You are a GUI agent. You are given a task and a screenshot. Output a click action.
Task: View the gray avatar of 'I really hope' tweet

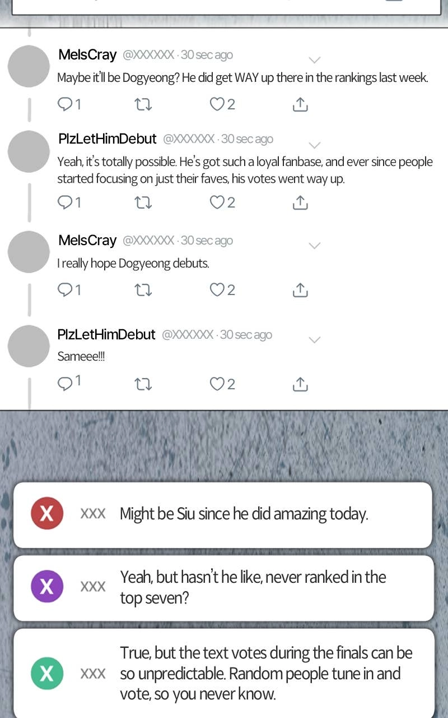click(29, 252)
